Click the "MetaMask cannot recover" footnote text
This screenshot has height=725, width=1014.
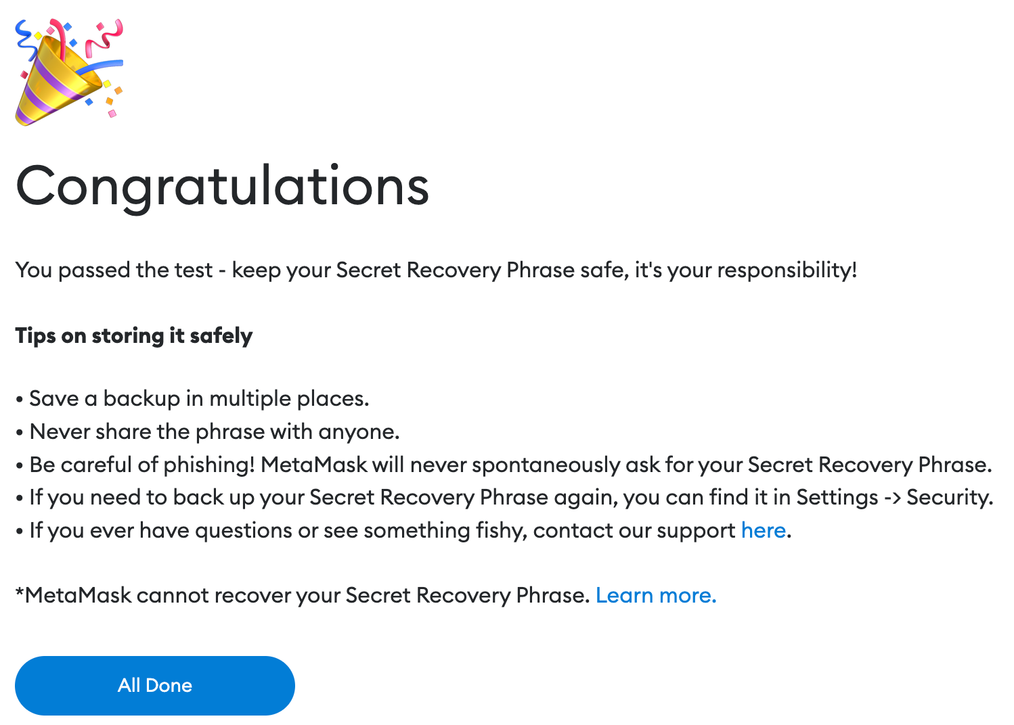click(x=302, y=595)
